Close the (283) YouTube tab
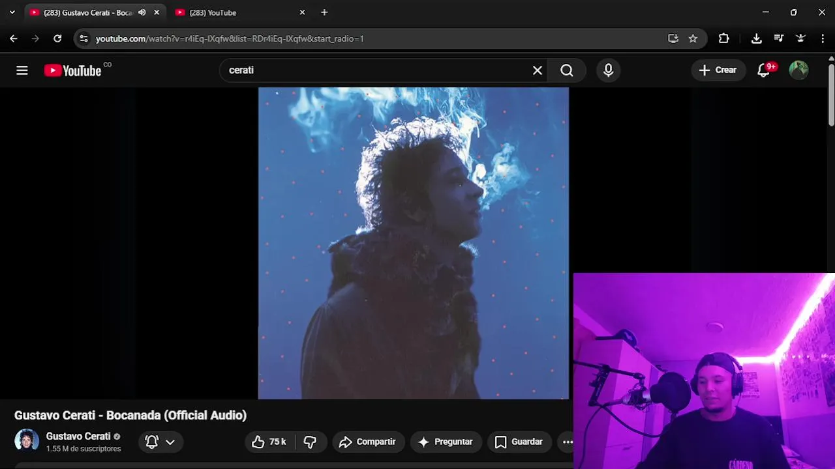 point(302,12)
